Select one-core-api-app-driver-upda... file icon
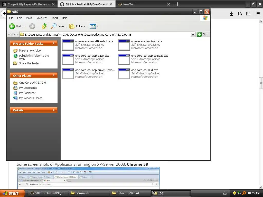263x197 pixels. [68, 74]
